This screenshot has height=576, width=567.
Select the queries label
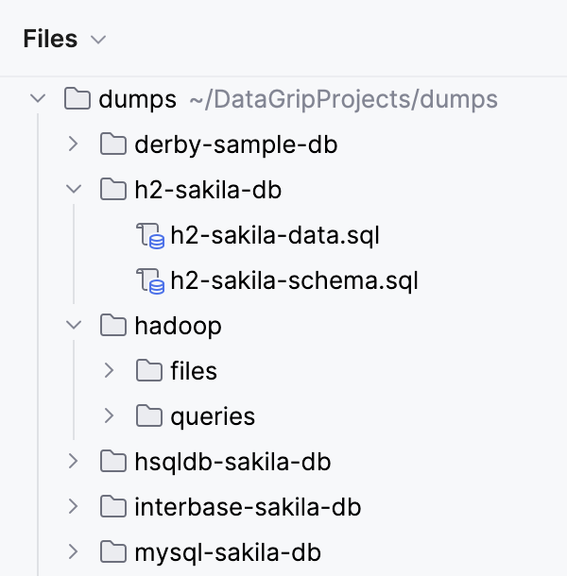point(213,417)
